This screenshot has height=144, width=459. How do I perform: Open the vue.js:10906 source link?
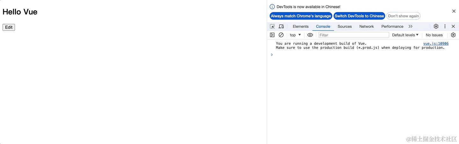point(436,43)
